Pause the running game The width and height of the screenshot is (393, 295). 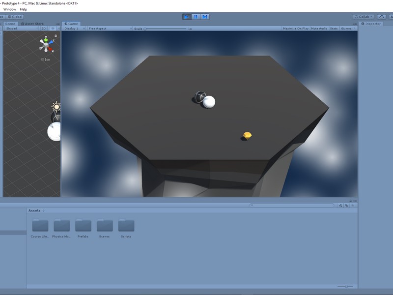point(196,17)
